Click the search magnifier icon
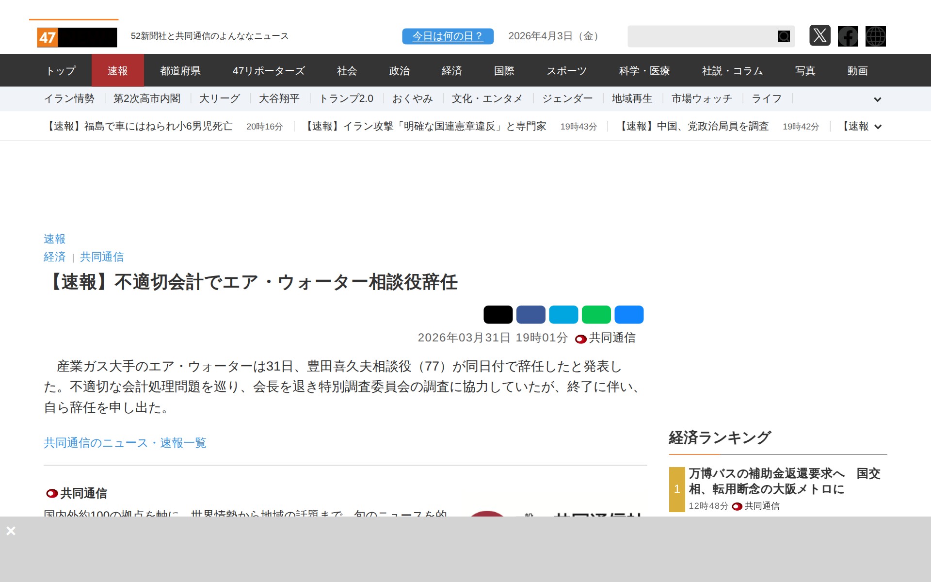 [x=784, y=36]
